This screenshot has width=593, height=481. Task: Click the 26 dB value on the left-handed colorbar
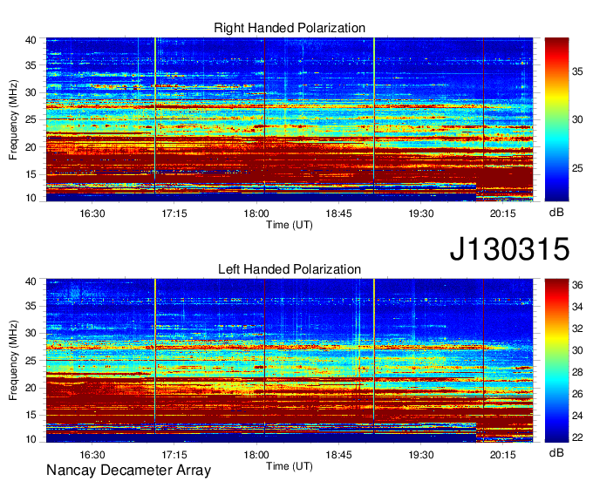coord(577,394)
